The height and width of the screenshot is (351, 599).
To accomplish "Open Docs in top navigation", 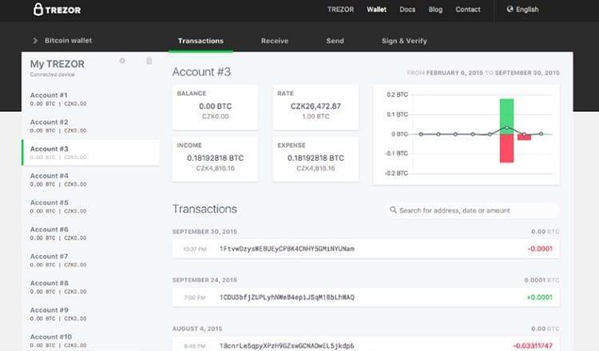I will click(407, 10).
